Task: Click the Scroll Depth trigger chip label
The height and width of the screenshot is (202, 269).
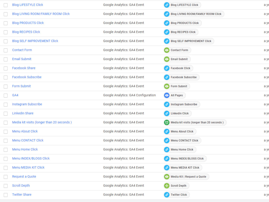Action: (178, 186)
